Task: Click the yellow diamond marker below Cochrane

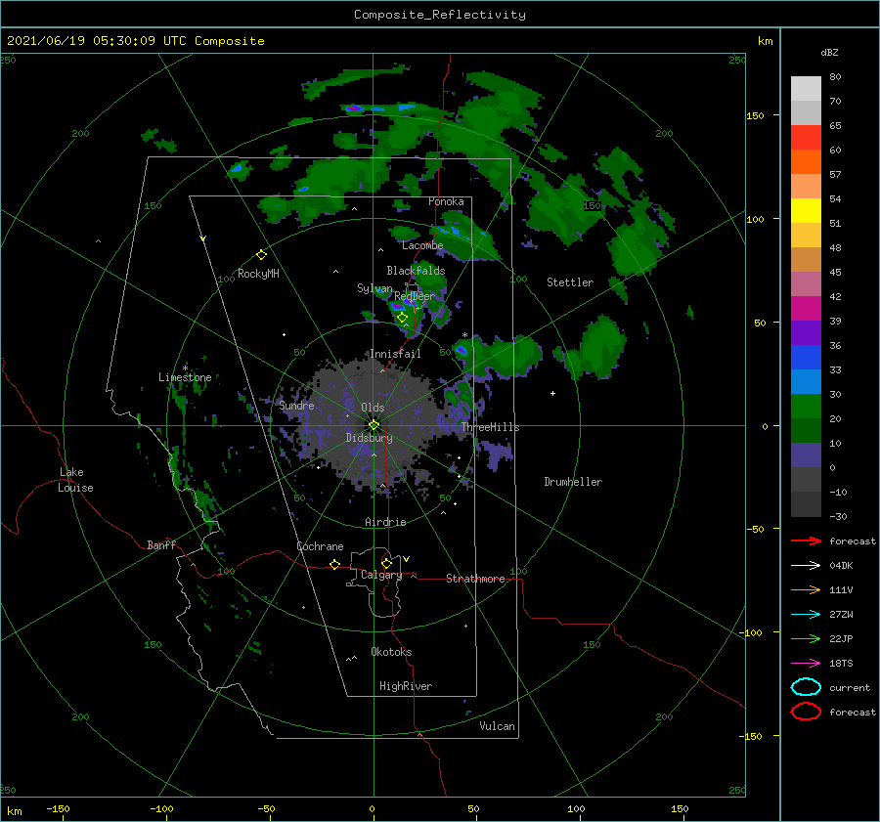Action: (x=335, y=564)
